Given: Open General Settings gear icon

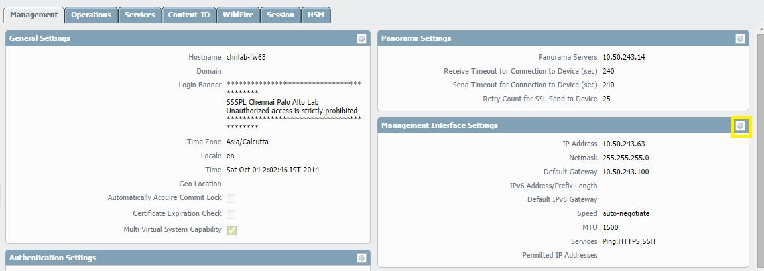Looking at the screenshot, I should 361,39.
